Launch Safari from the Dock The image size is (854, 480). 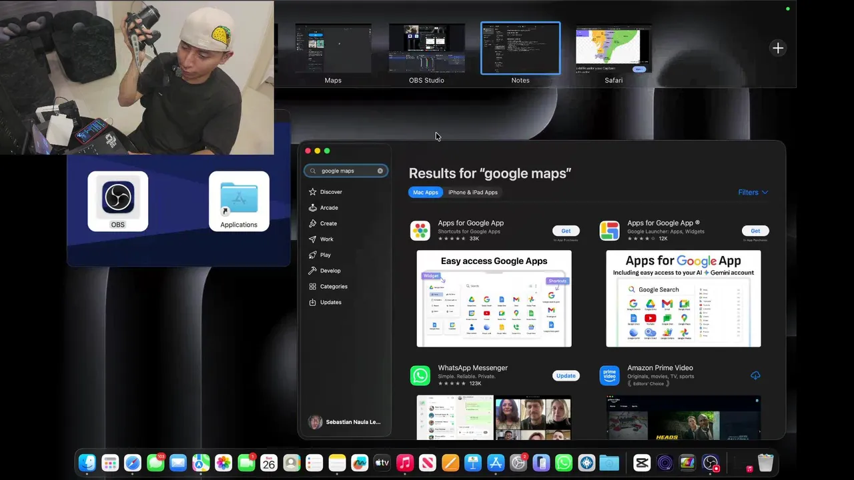(133, 463)
